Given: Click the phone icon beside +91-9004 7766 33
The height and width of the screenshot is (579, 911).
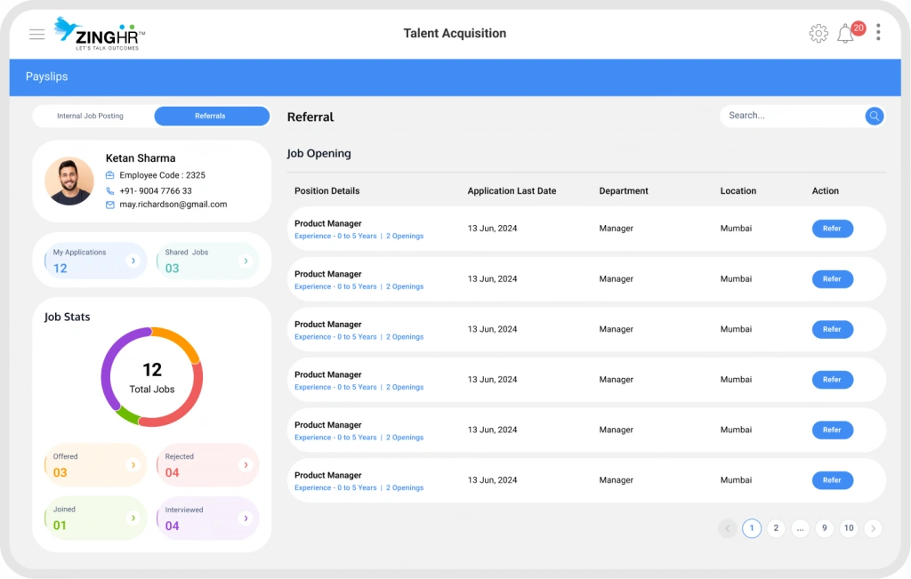Looking at the screenshot, I should [109, 190].
